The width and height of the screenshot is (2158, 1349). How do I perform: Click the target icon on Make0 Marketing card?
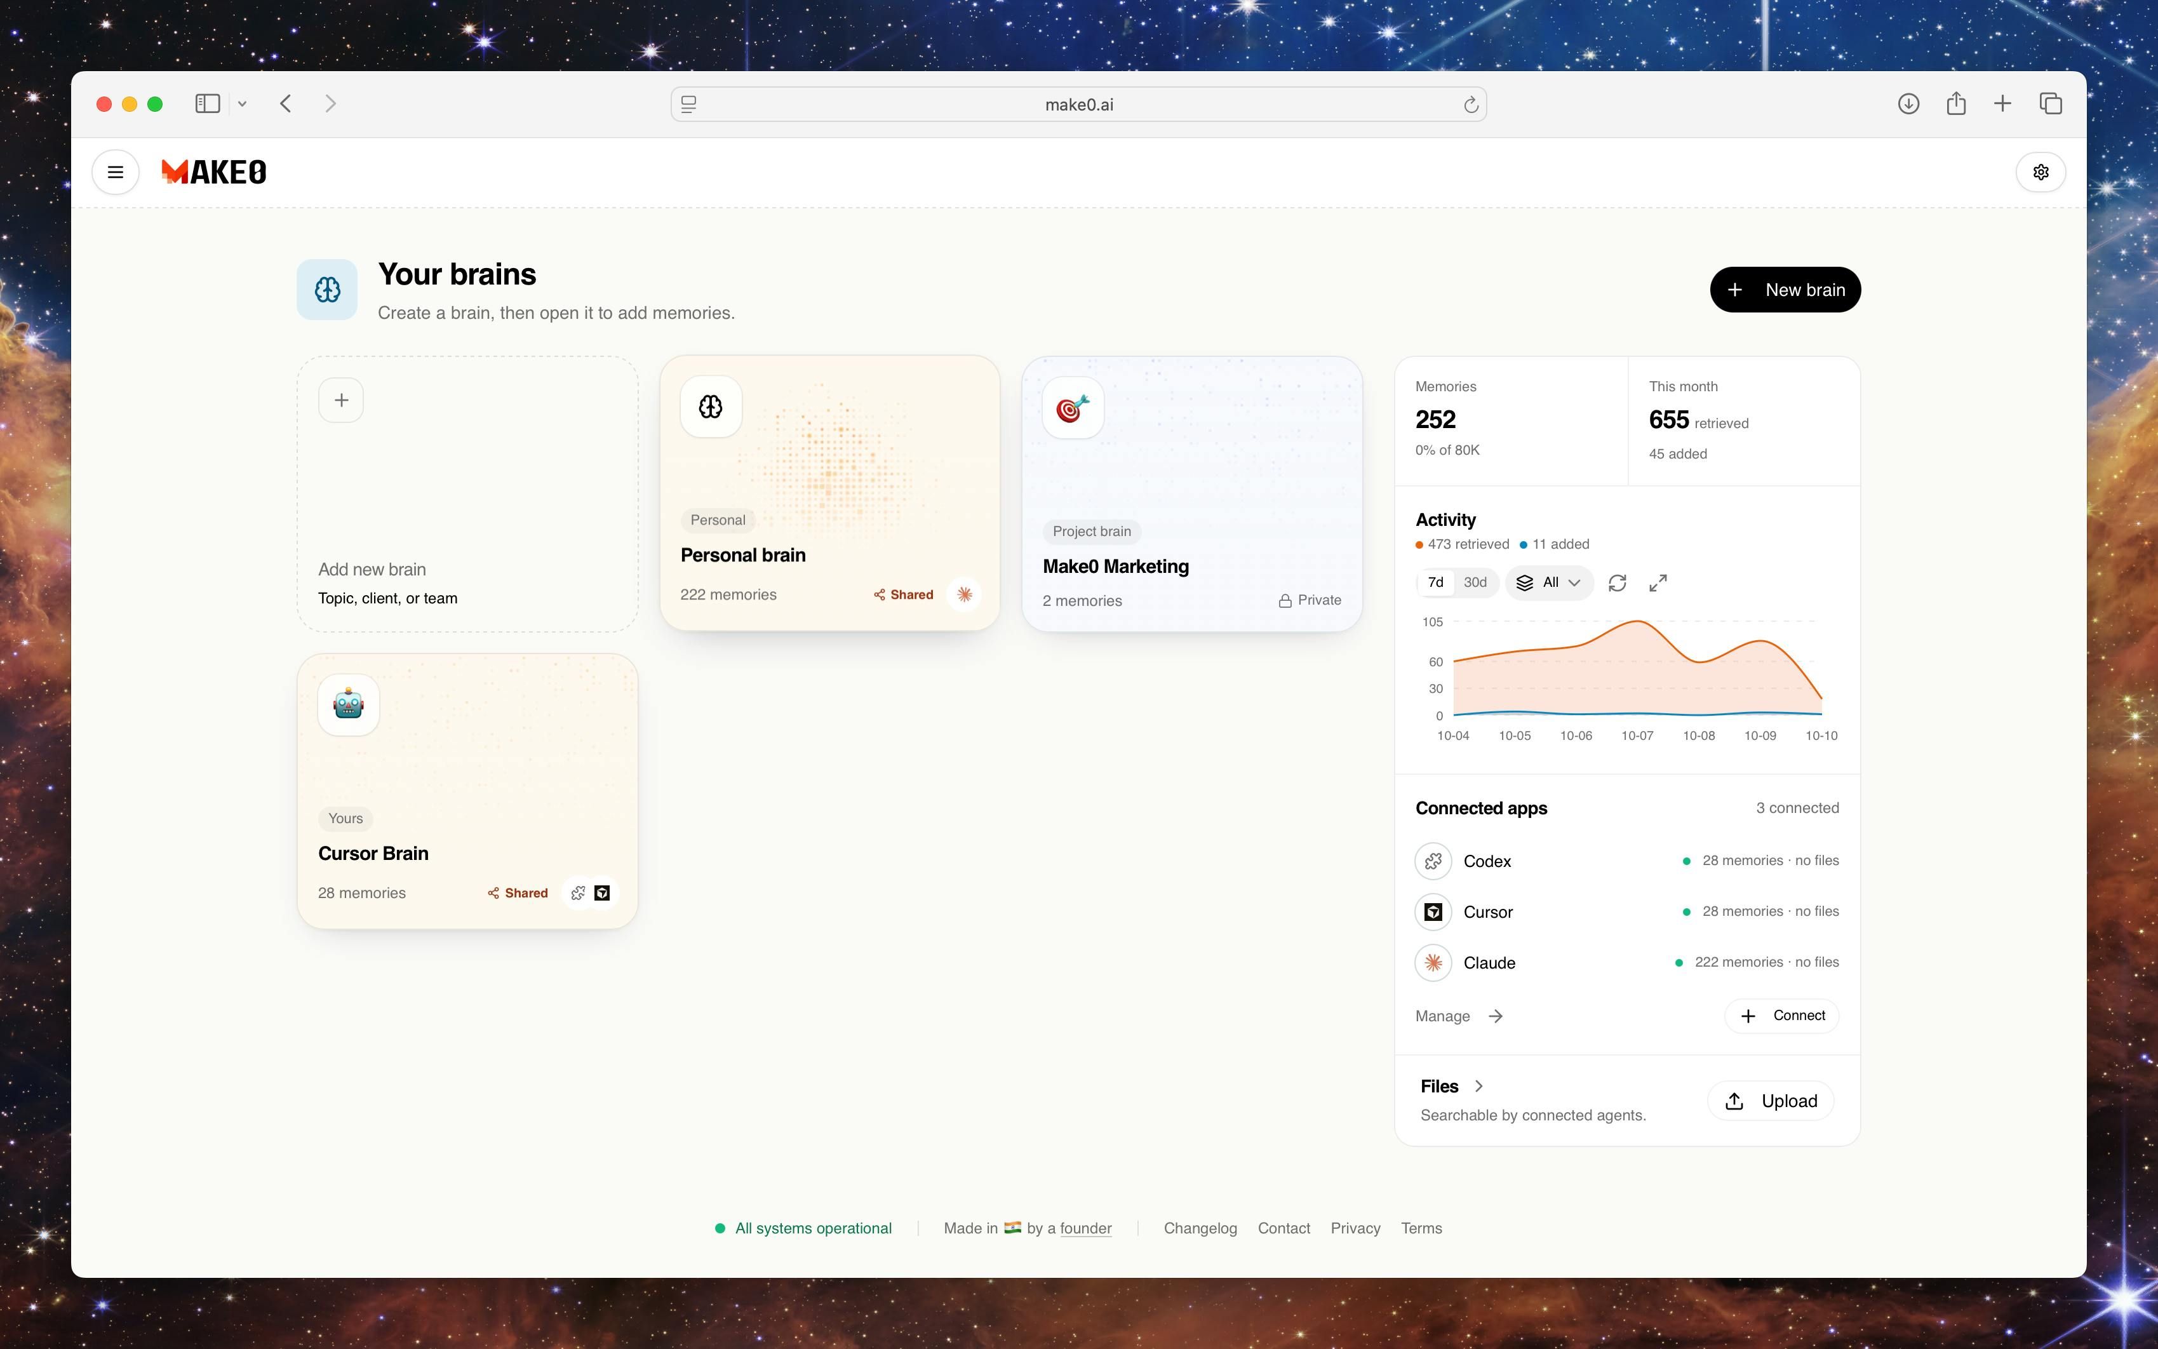(1073, 408)
